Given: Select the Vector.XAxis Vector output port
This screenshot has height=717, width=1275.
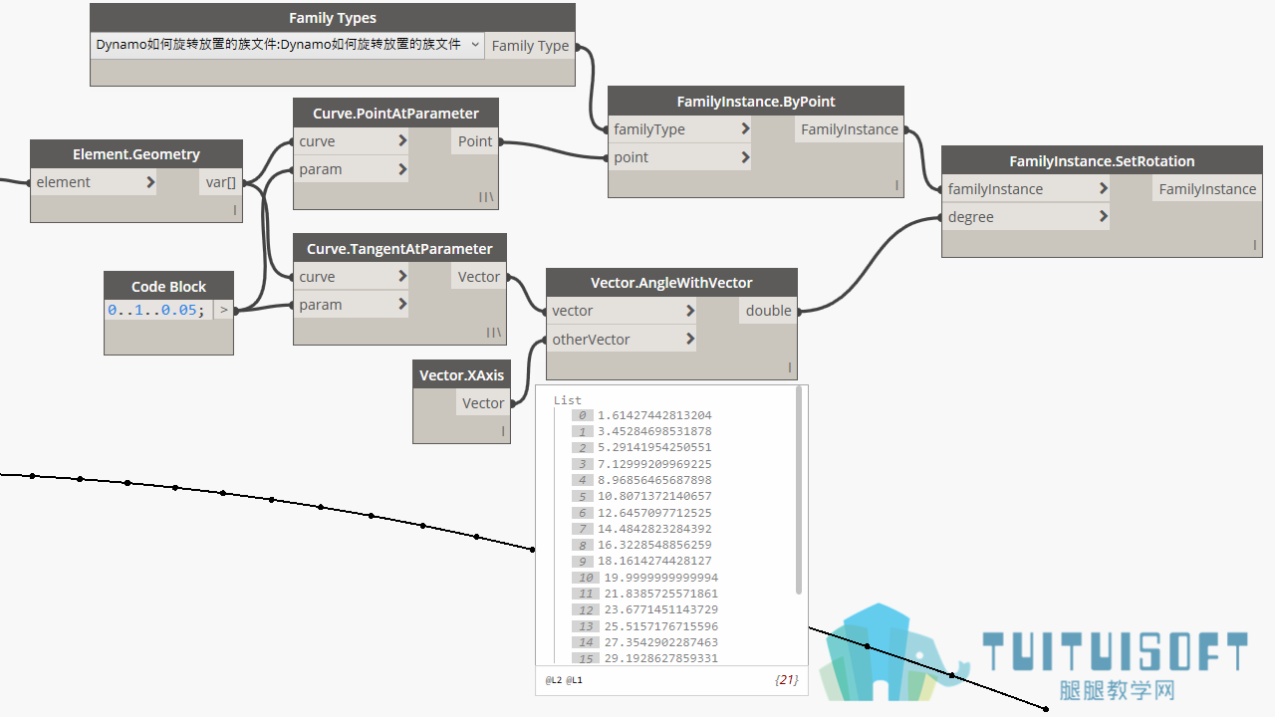Looking at the screenshot, I should pos(483,403).
